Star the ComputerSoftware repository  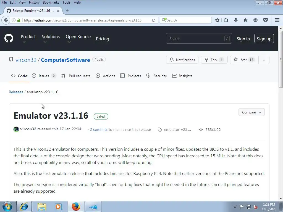[x=244, y=60]
